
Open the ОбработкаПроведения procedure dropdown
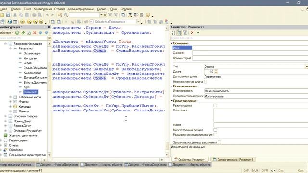(138, 22)
